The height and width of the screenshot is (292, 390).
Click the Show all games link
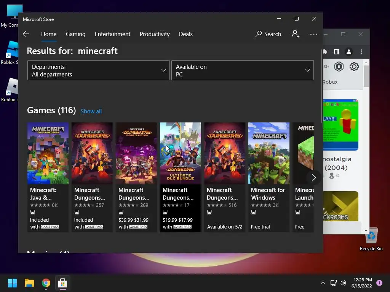pyautogui.click(x=91, y=111)
